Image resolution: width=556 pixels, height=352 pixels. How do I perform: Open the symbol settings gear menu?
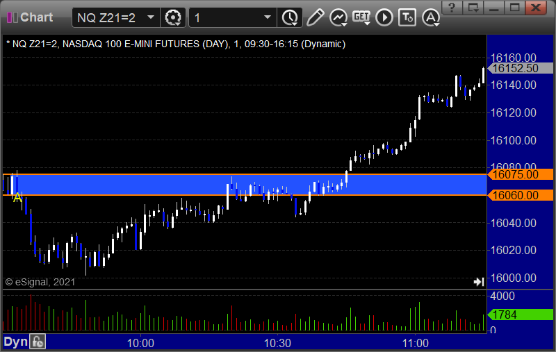coord(173,17)
